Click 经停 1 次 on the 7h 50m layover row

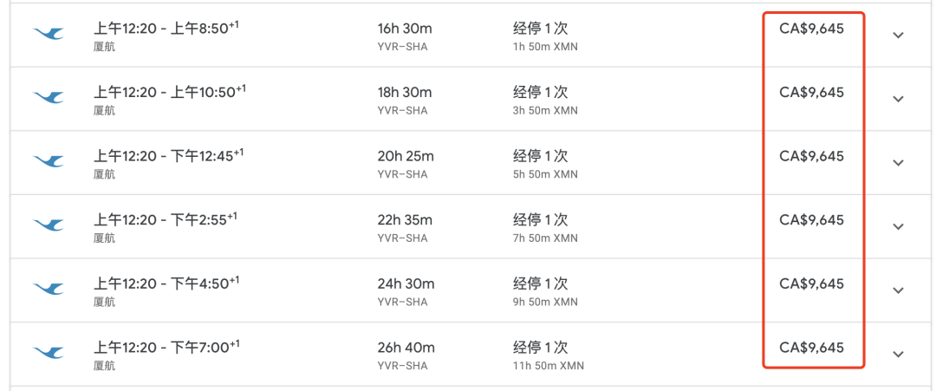coord(540,219)
